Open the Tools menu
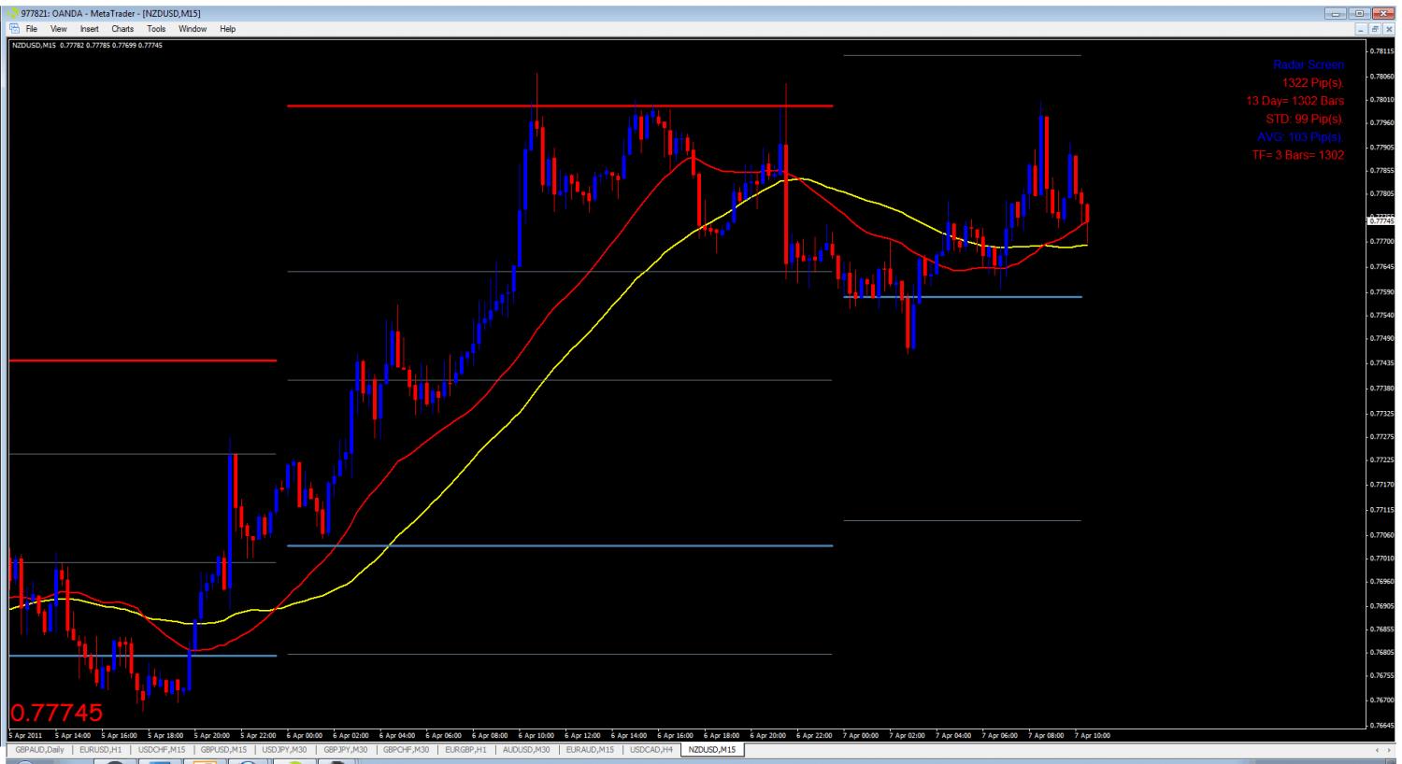Image resolution: width=1402 pixels, height=764 pixels. [x=156, y=29]
